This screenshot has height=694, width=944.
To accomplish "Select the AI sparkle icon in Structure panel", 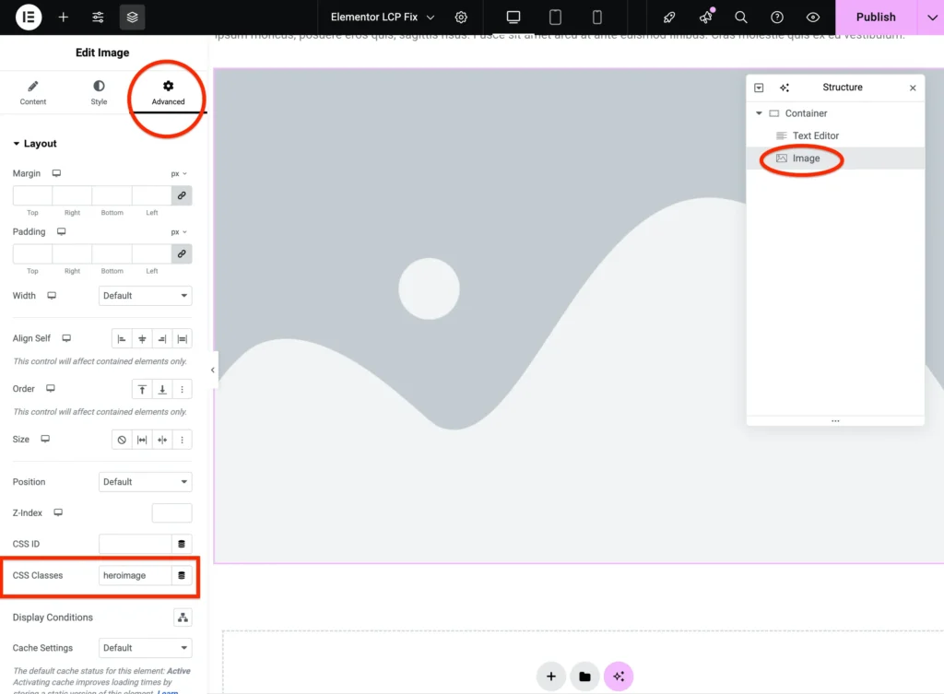I will (785, 87).
